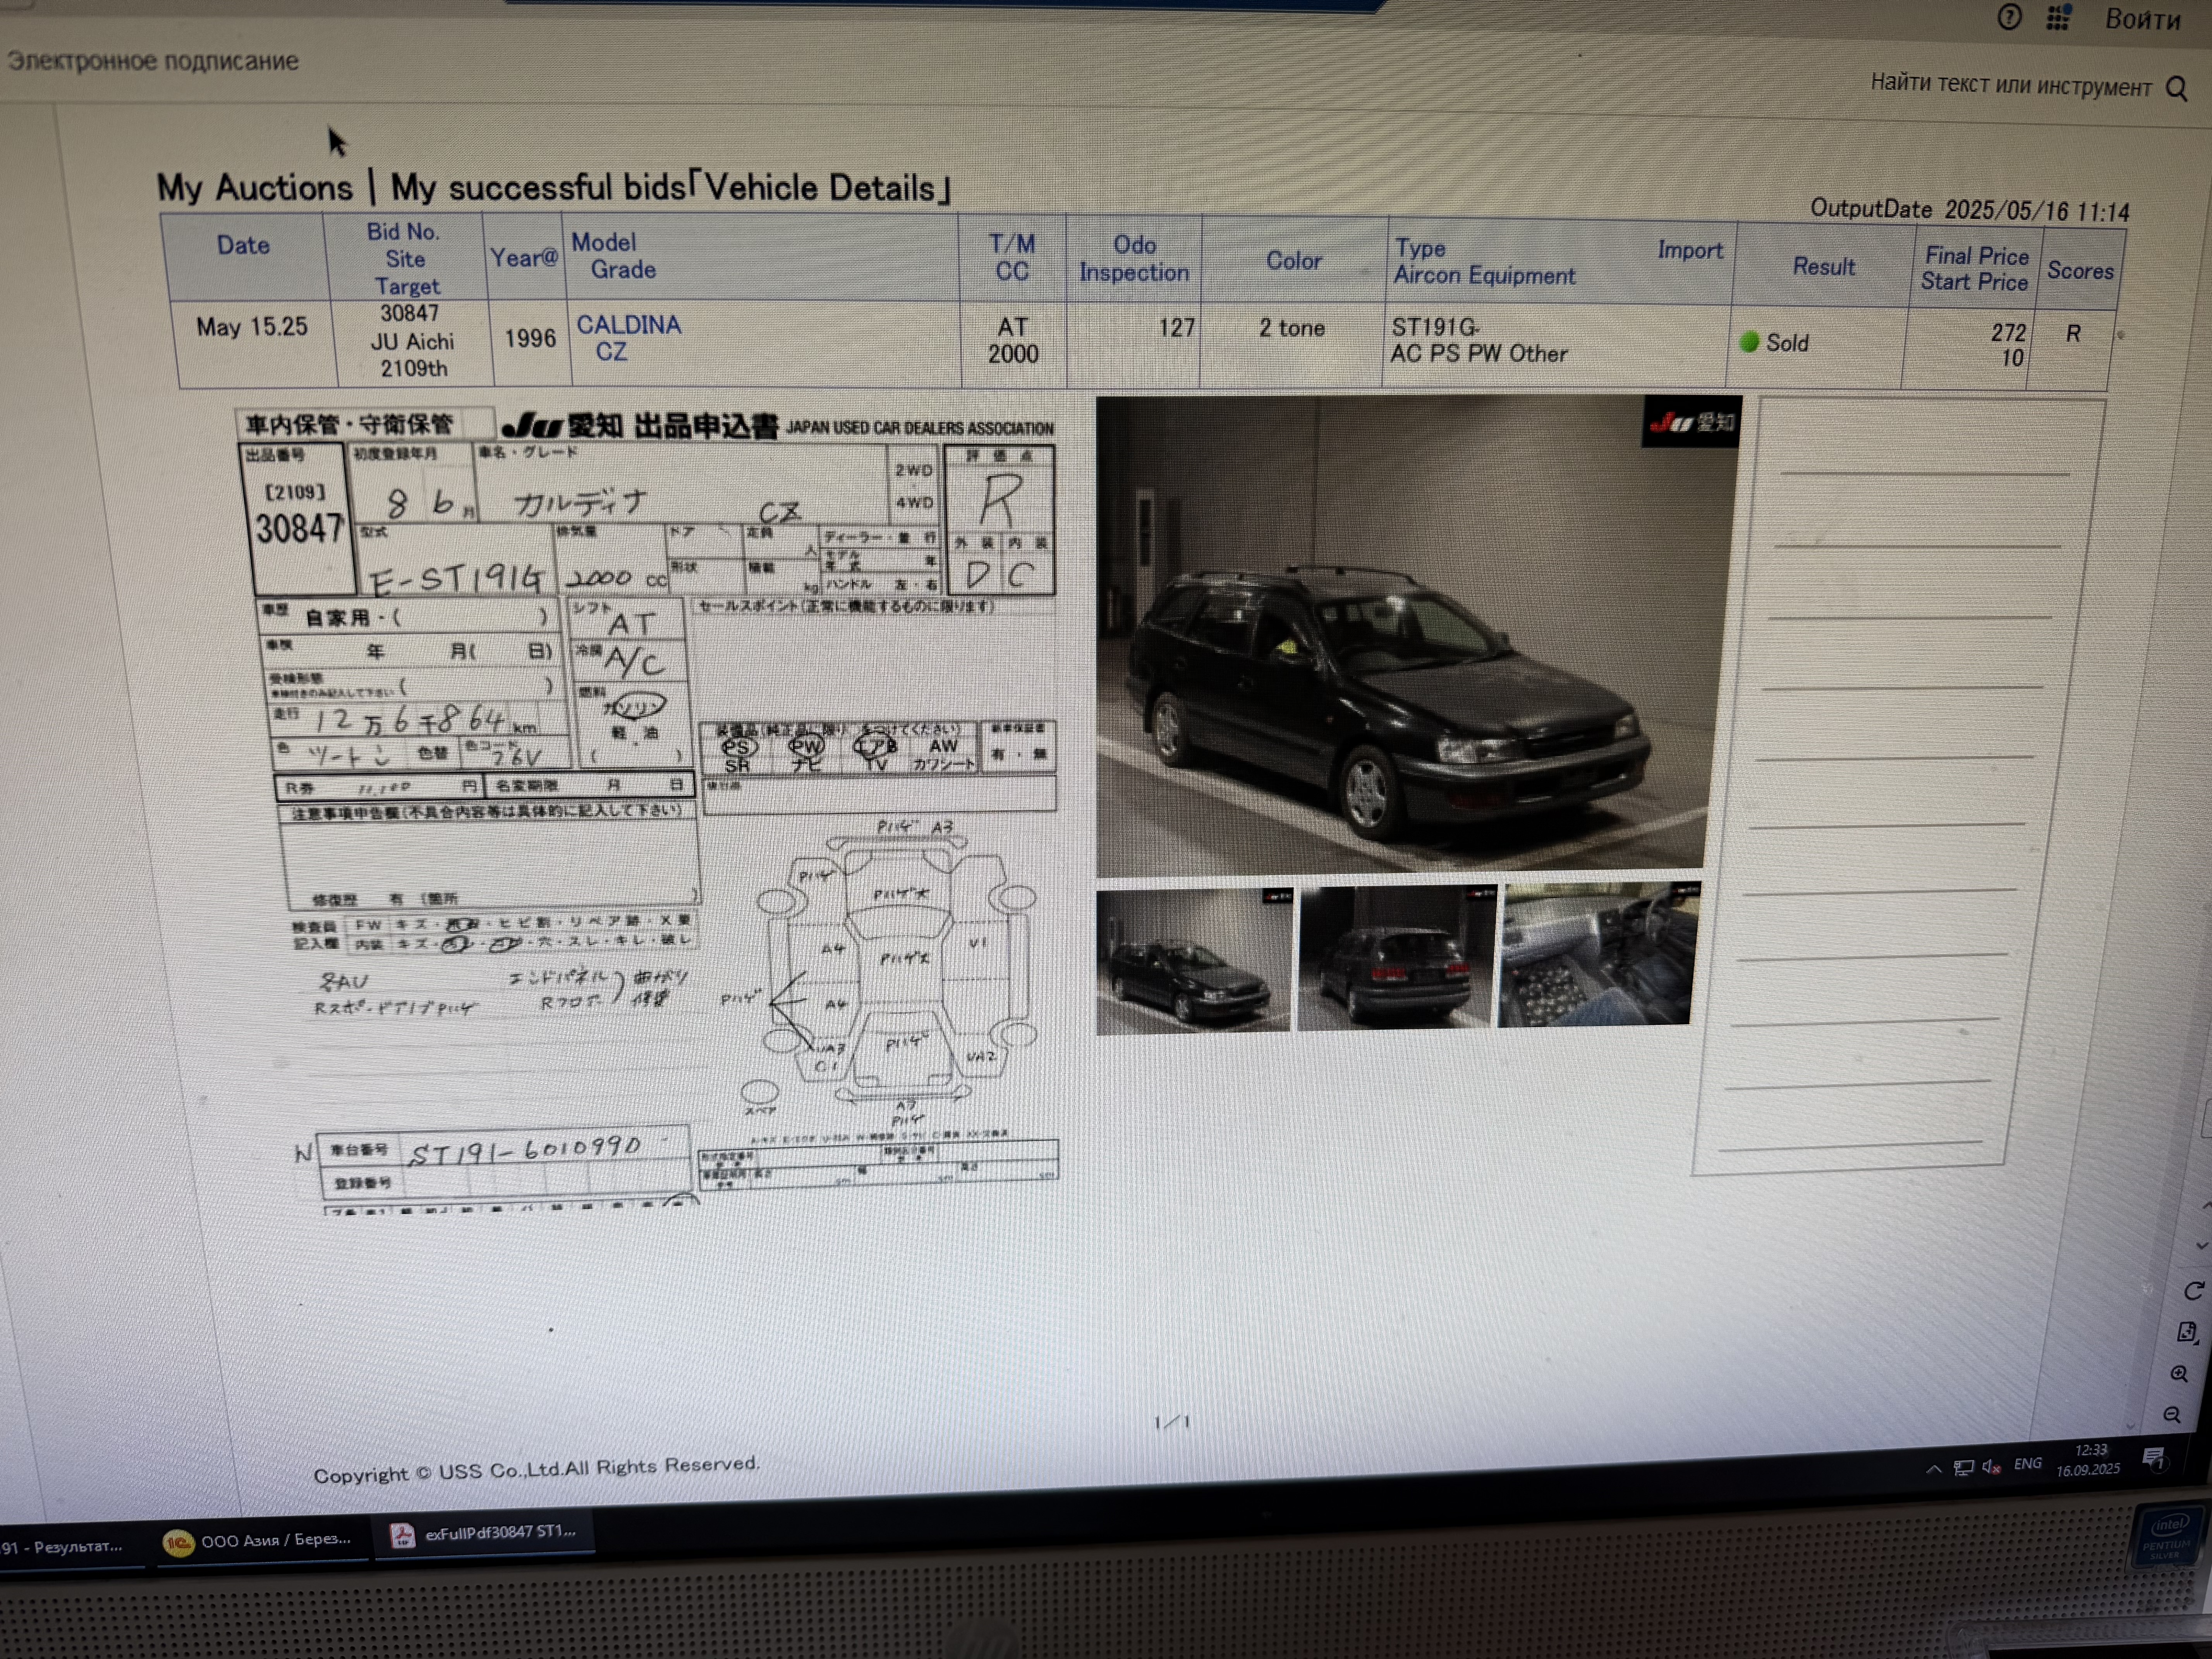Open the Электронное подписание tool

(153, 61)
